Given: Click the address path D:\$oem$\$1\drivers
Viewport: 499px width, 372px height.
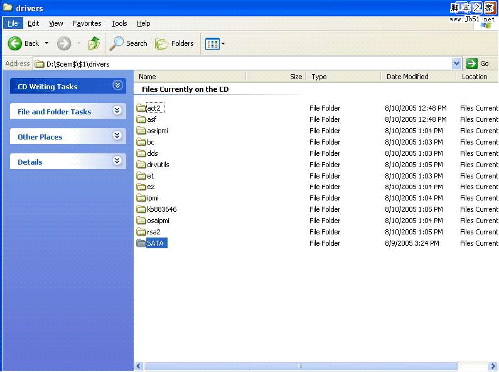Looking at the screenshot, I should [78, 64].
